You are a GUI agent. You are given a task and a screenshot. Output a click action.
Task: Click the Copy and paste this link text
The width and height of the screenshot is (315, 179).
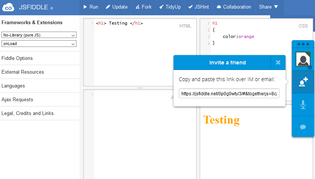point(227,79)
